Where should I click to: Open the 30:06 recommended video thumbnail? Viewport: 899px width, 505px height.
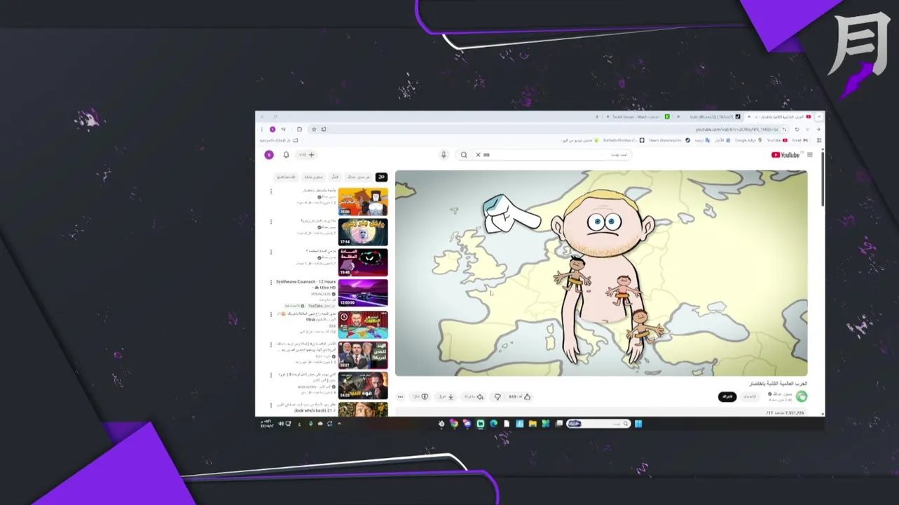tap(363, 201)
